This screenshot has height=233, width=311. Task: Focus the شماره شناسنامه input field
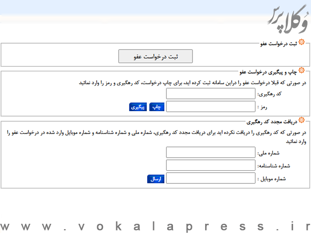pos(210,165)
